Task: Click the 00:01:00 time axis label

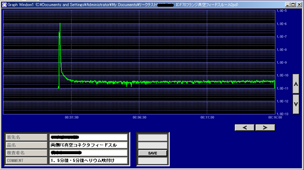Action: tap(72, 117)
